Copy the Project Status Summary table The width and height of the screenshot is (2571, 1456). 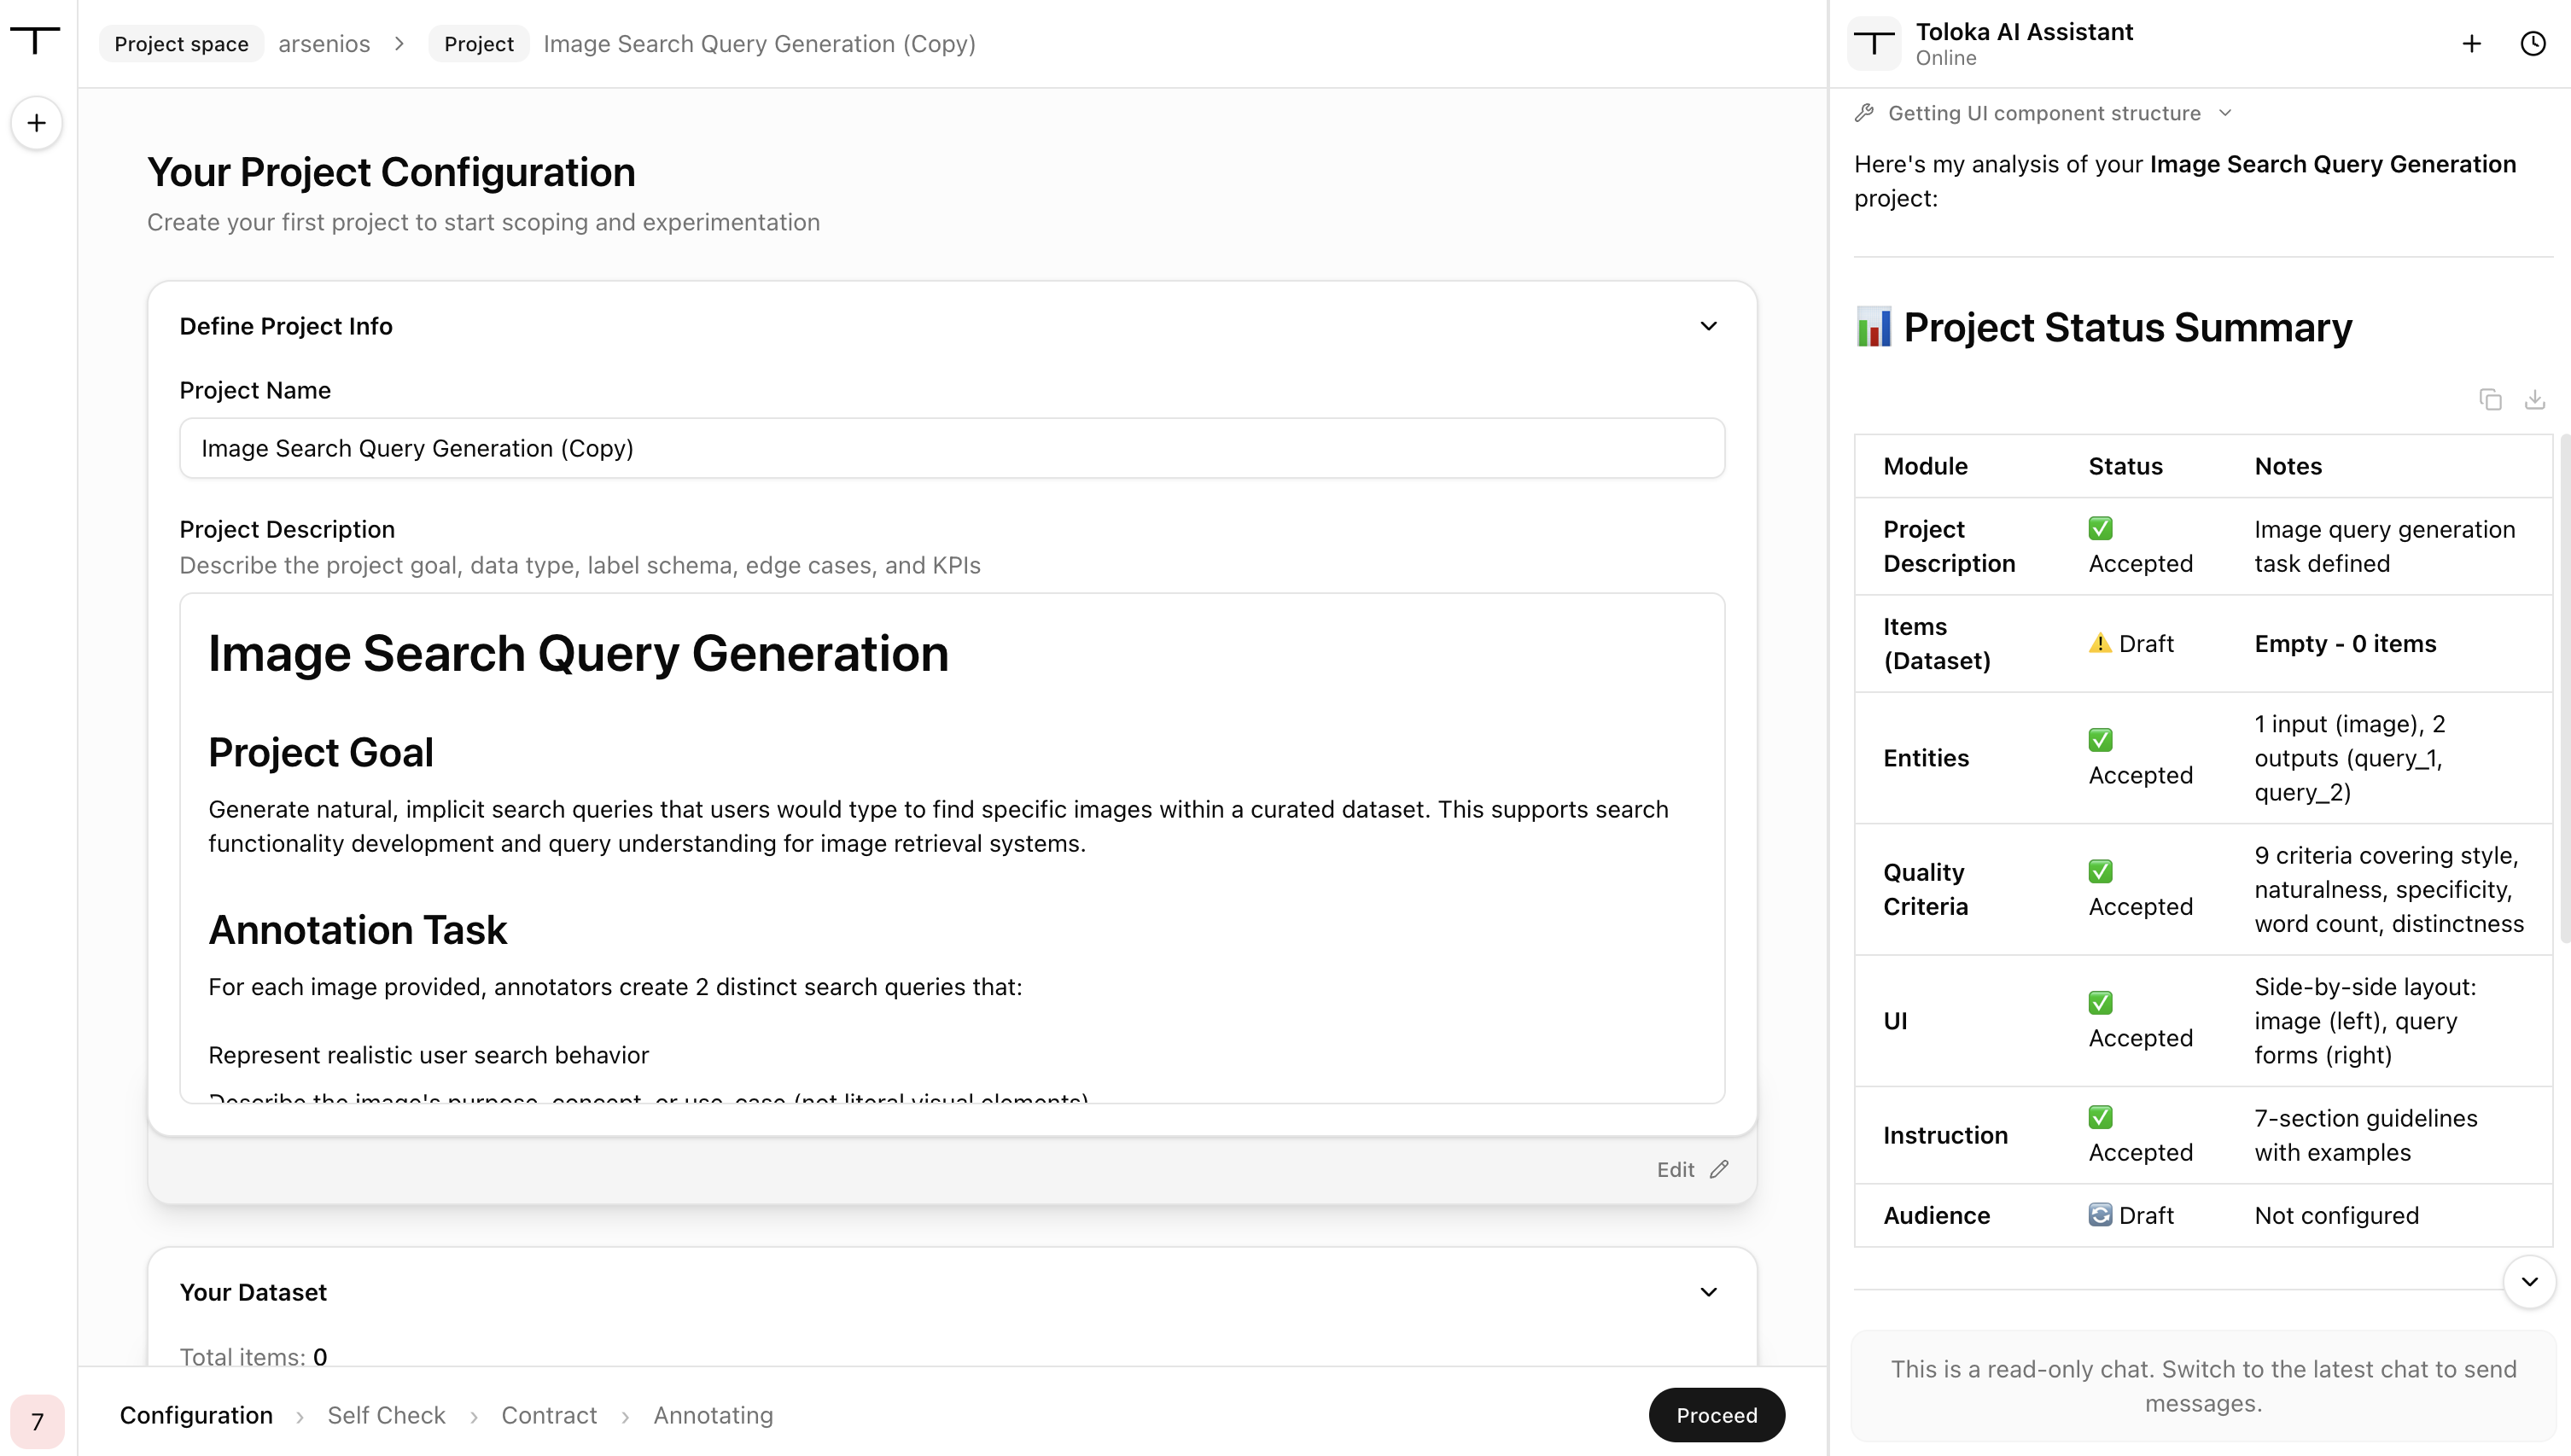tap(2490, 400)
